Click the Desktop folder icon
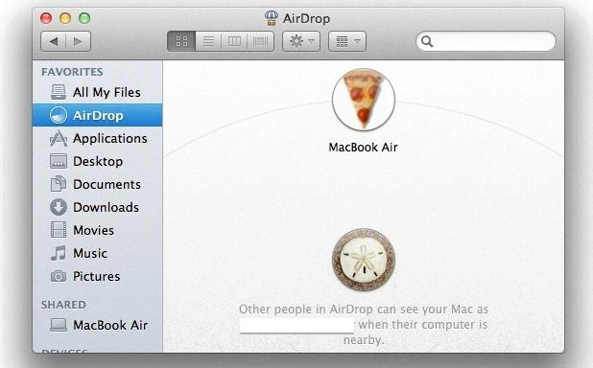This screenshot has width=593, height=368. coord(59,161)
